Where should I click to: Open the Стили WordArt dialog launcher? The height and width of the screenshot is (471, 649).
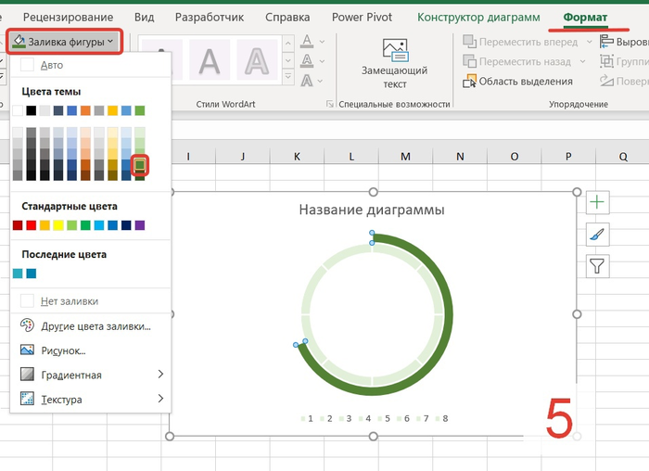(x=330, y=104)
